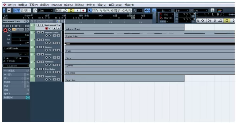Disable record on Instrument Track

tap(46, 28)
